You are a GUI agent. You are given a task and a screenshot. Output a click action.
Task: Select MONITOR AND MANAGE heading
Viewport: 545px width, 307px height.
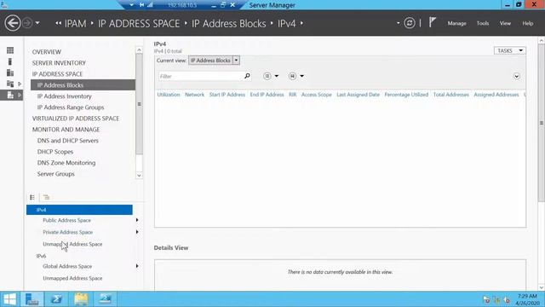point(66,130)
